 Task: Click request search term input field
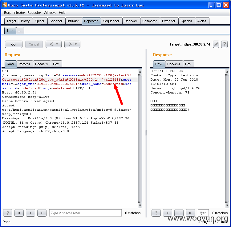click(x=85, y=213)
